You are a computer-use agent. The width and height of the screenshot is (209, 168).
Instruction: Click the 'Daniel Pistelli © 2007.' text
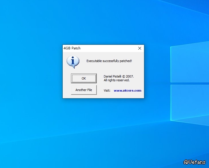coord(119,76)
